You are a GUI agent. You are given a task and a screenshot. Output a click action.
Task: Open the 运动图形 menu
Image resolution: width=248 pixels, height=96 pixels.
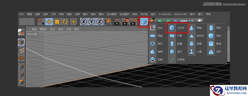tap(125, 14)
